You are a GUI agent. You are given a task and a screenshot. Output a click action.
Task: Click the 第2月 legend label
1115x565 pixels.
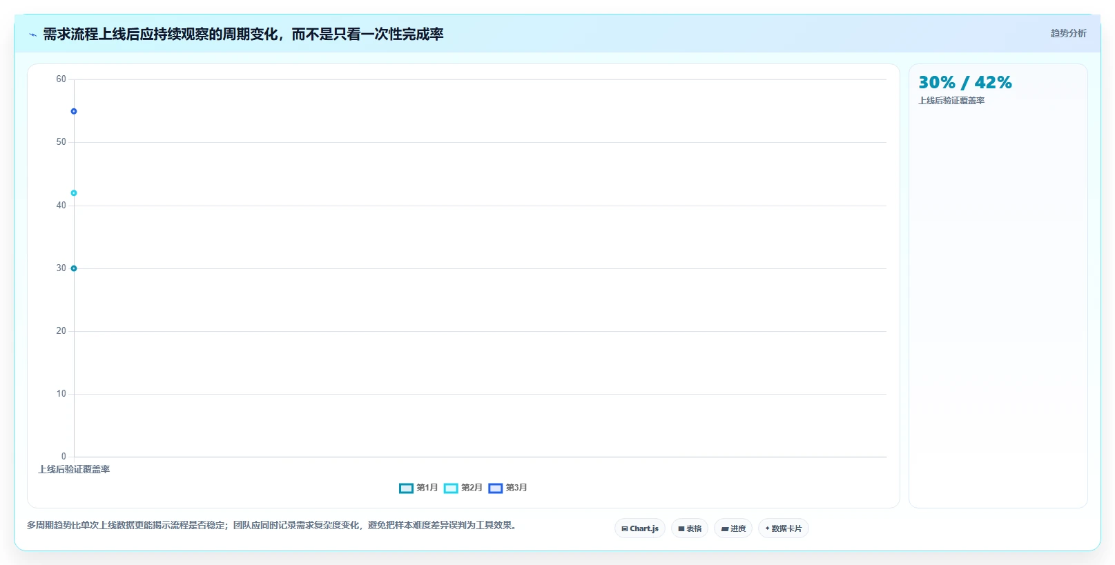[472, 488]
